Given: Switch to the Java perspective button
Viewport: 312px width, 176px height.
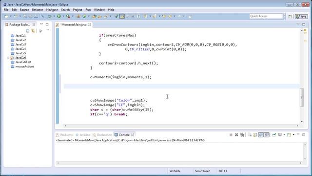Looking at the screenshot, I should (301, 17).
